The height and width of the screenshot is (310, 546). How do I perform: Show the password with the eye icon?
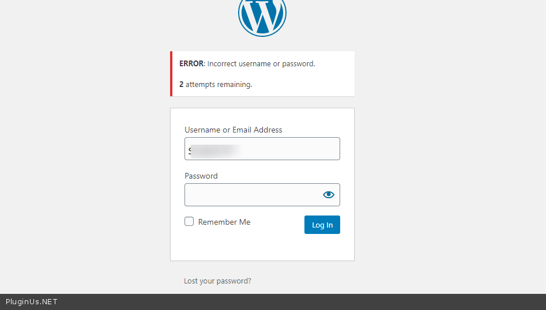[x=329, y=195]
